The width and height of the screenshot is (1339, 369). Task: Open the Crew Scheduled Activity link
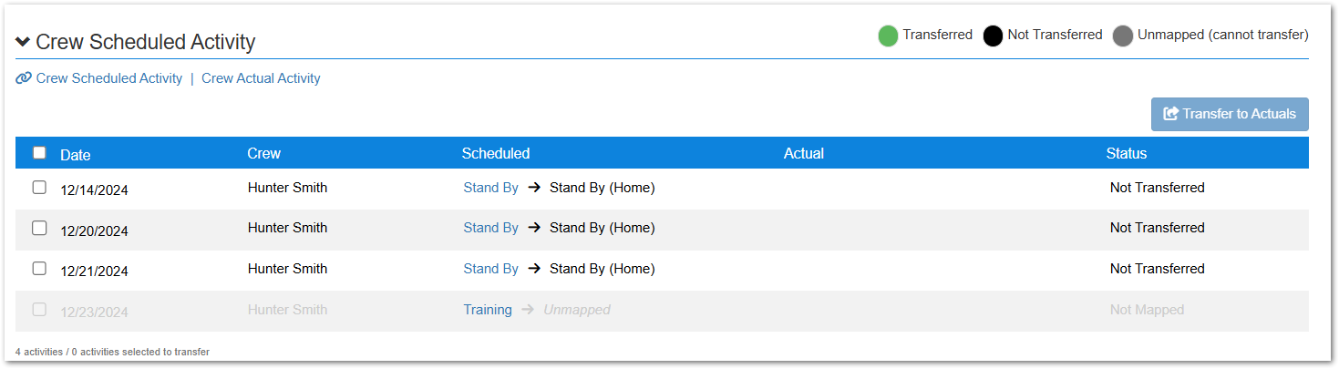click(109, 78)
